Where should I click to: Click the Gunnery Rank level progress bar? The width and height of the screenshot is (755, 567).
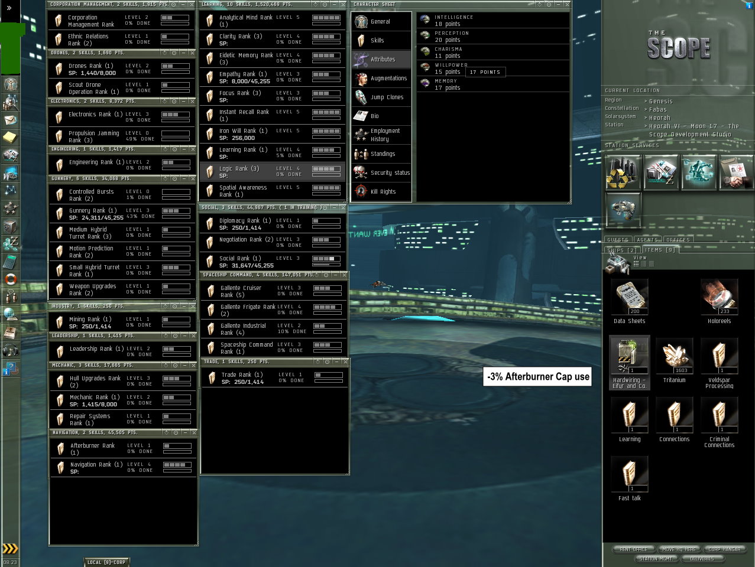pos(176,211)
